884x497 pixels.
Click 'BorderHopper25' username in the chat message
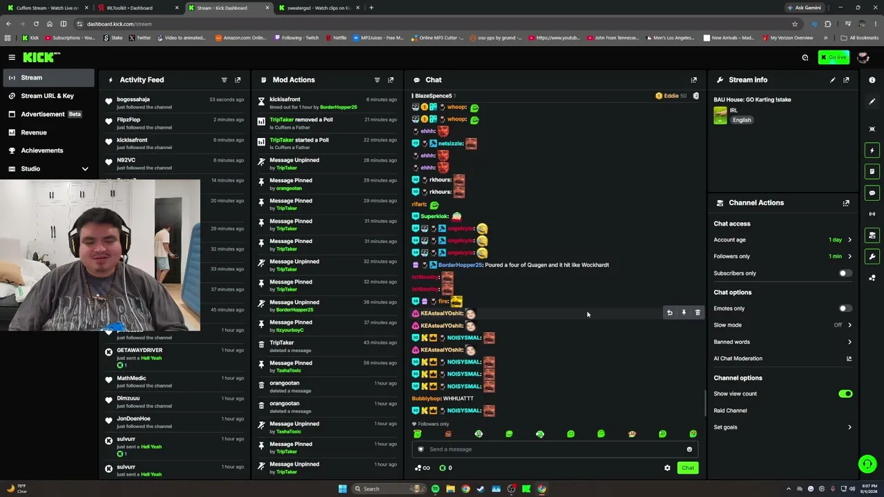(461, 265)
